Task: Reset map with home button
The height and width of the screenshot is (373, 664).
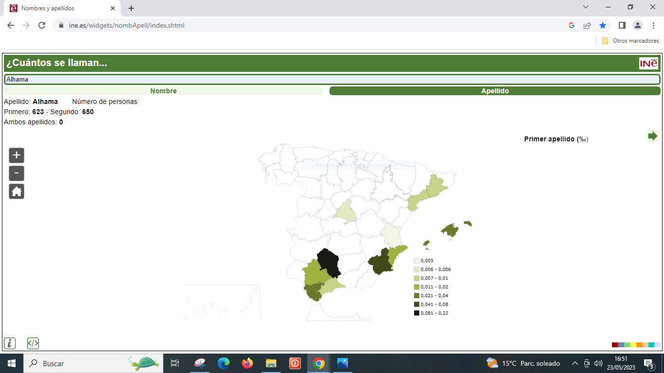Action: (17, 191)
